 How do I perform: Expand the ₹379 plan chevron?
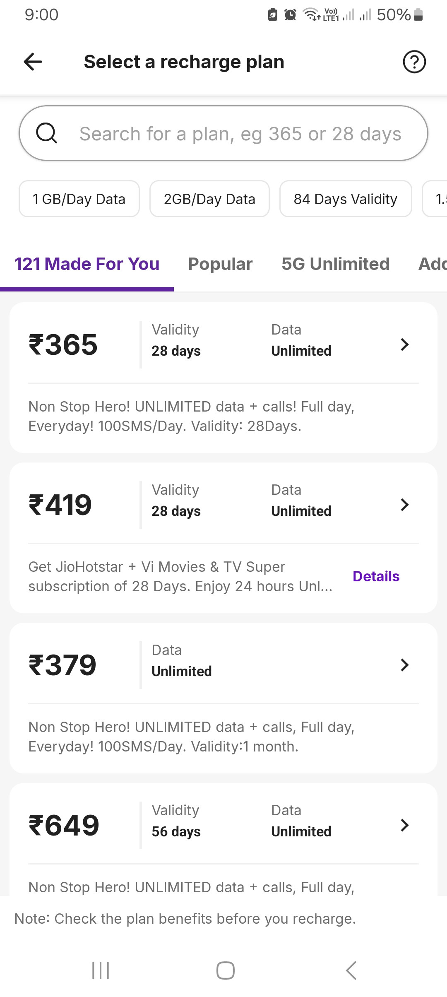click(x=404, y=665)
